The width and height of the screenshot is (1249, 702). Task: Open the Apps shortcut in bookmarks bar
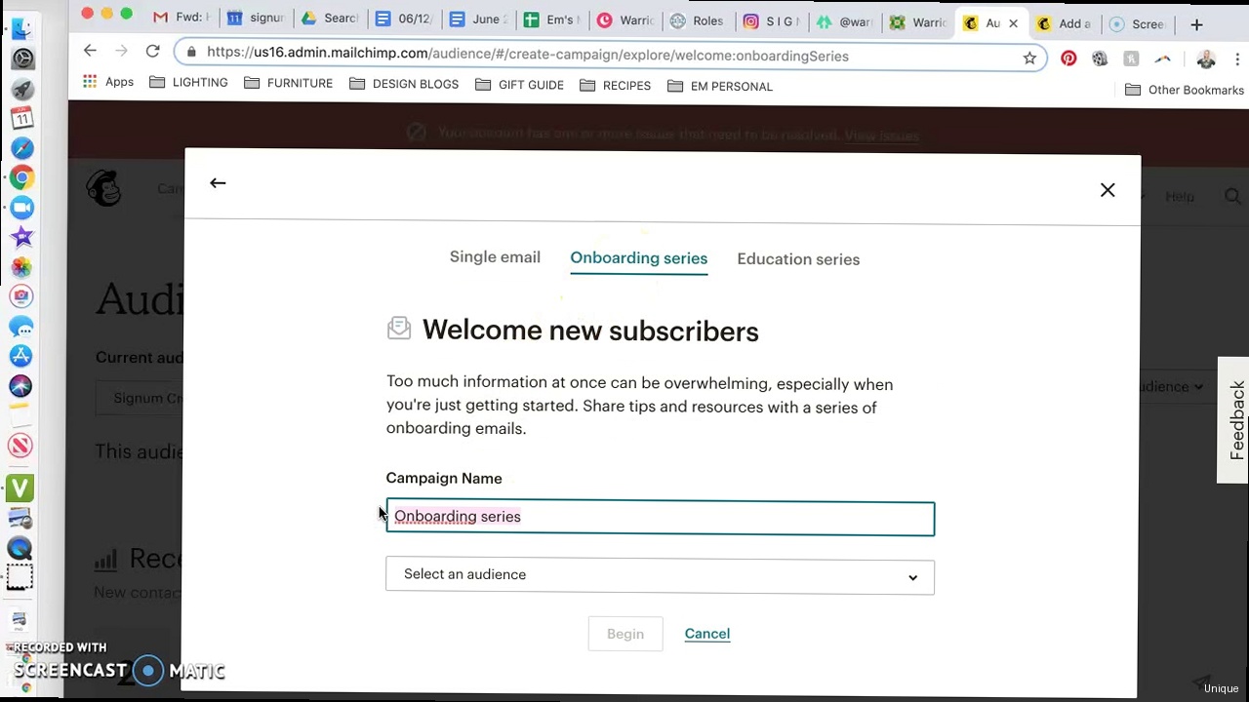108,82
